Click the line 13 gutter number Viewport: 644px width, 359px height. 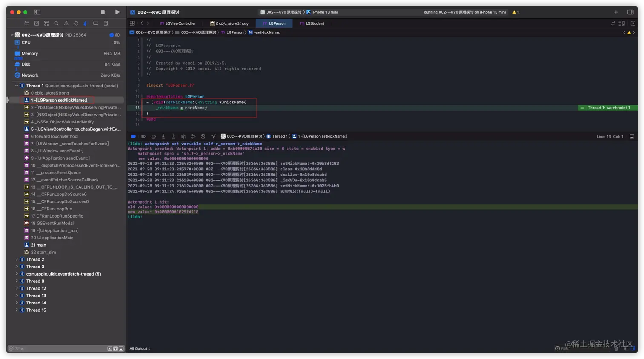[x=137, y=108]
